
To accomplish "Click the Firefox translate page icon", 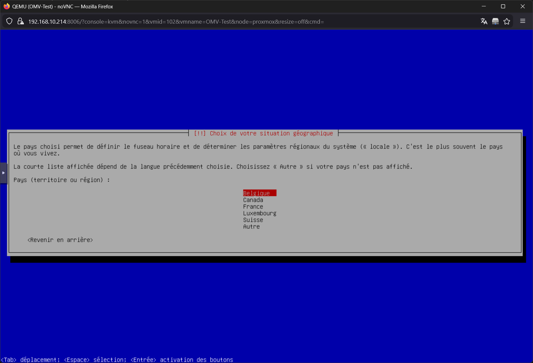I will click(x=484, y=21).
